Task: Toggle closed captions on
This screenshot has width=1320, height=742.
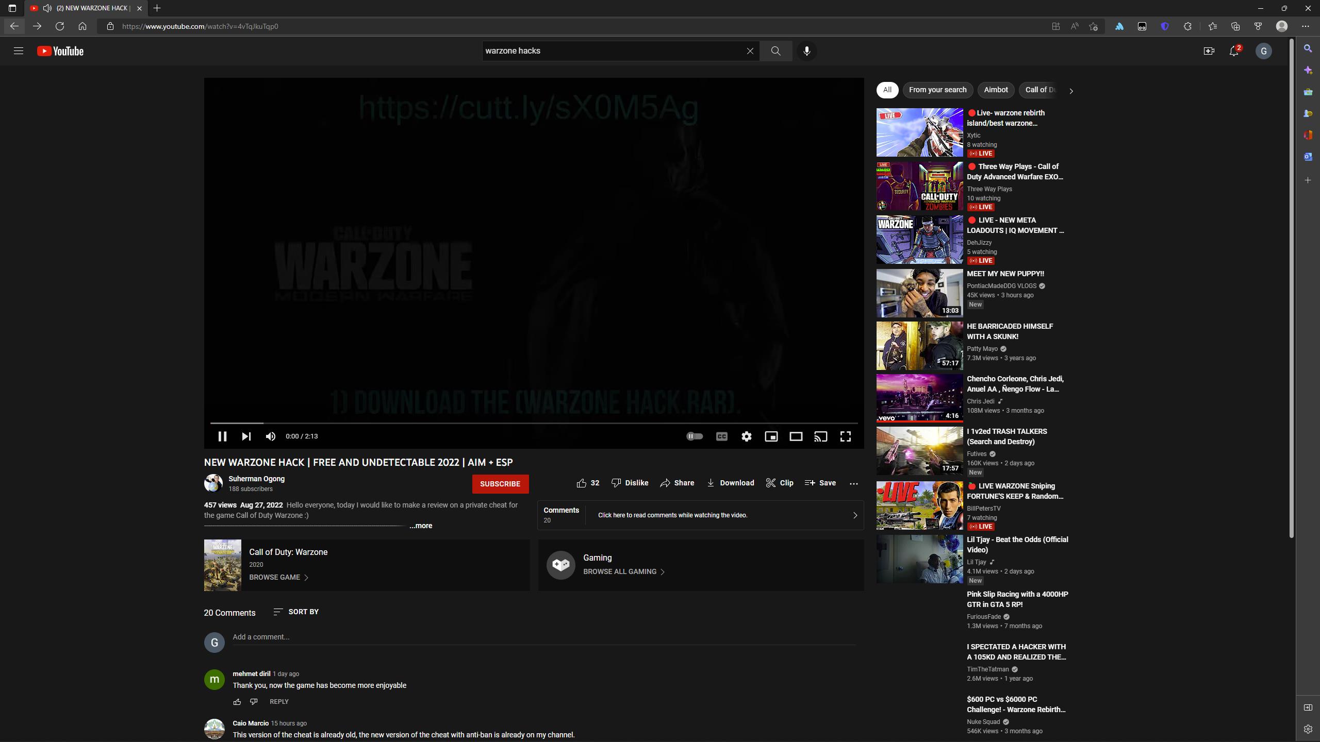Action: tap(721, 436)
